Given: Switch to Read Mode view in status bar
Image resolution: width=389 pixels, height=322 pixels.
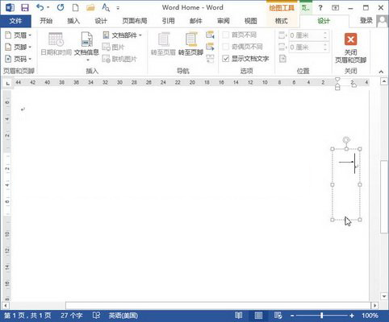Looking at the screenshot, I should (x=239, y=316).
